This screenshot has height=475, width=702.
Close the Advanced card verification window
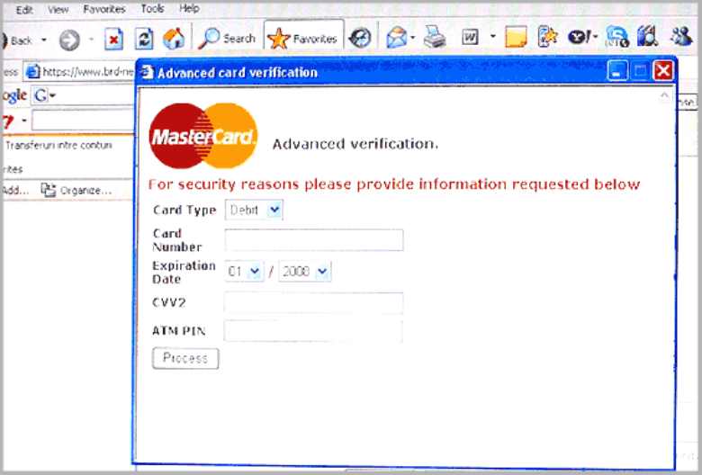[x=663, y=71]
